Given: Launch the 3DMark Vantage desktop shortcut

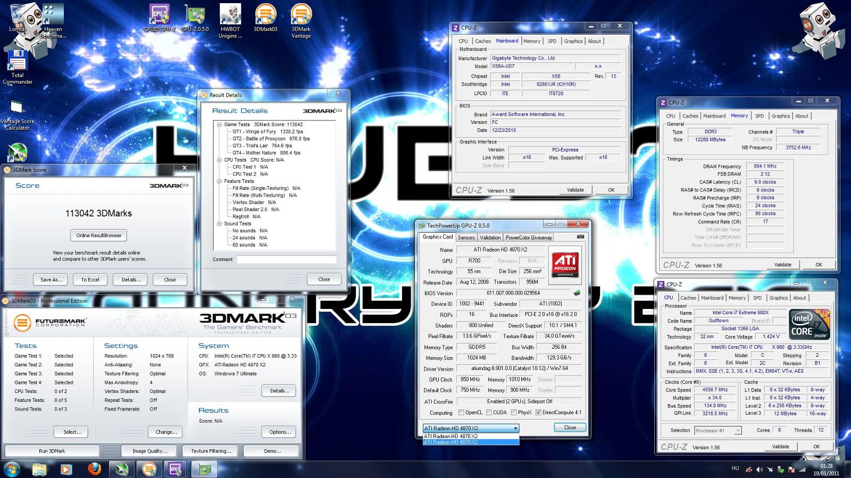Looking at the screenshot, I should tap(301, 21).
